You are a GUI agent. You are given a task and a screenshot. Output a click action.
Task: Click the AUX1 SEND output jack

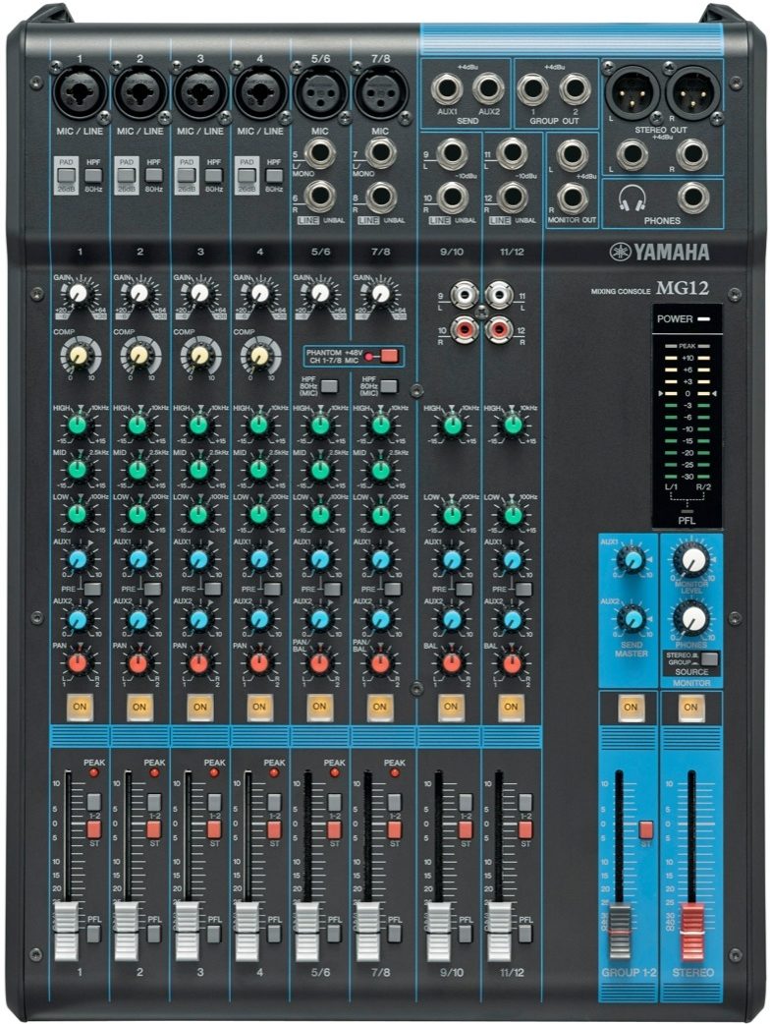coord(447,89)
